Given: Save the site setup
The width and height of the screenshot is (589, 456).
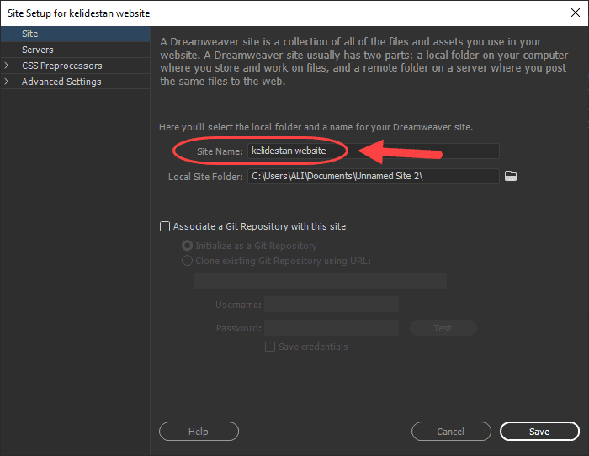Looking at the screenshot, I should coord(539,432).
